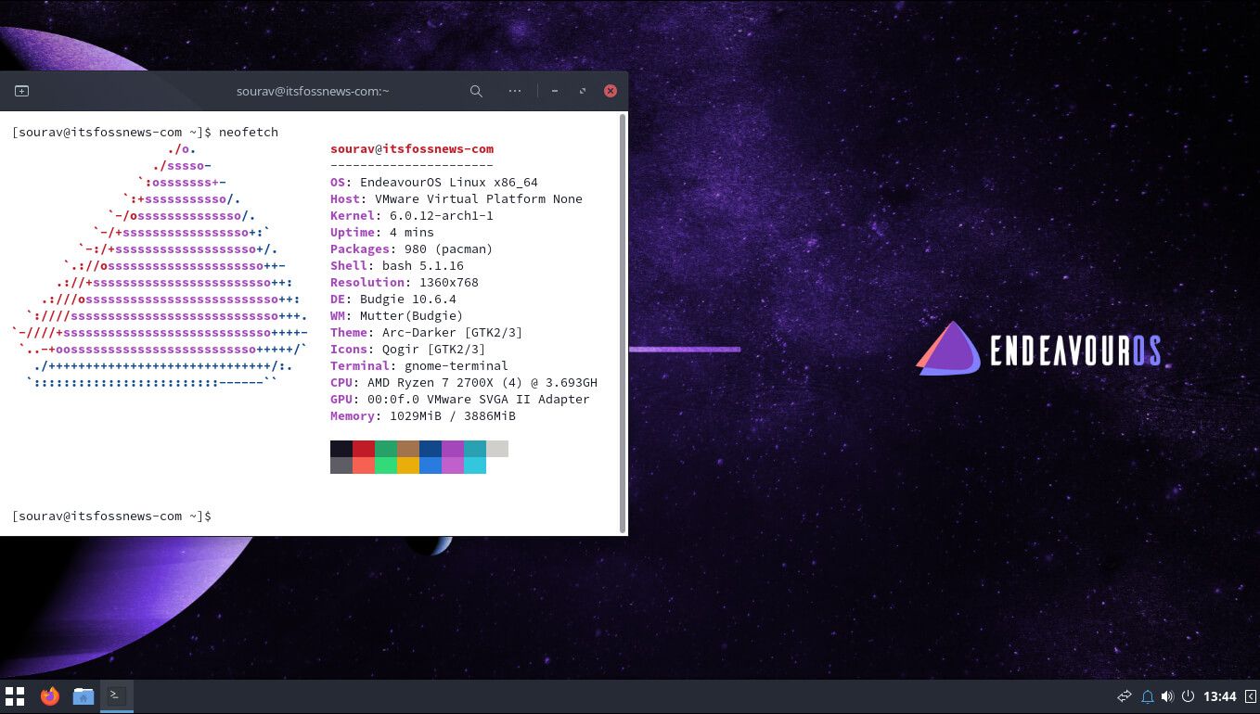The image size is (1260, 714).
Task: Click the sourav@itsfossnews-com:~ title bar tab
Action: click(313, 91)
